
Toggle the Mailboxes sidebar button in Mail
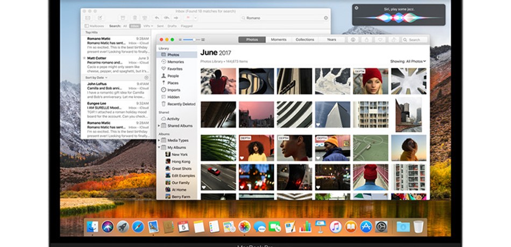(94, 26)
